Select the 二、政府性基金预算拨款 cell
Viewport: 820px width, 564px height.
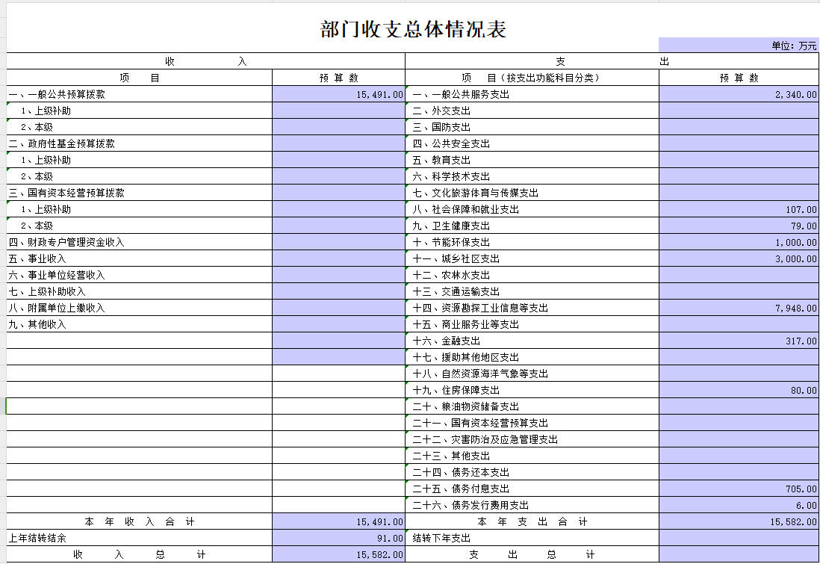point(139,143)
